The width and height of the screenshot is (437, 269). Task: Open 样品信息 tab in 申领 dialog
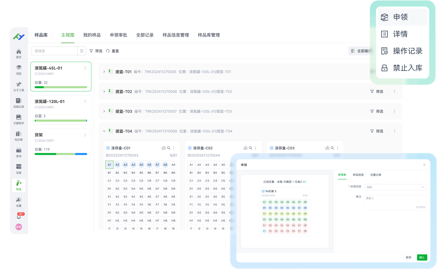358,175
